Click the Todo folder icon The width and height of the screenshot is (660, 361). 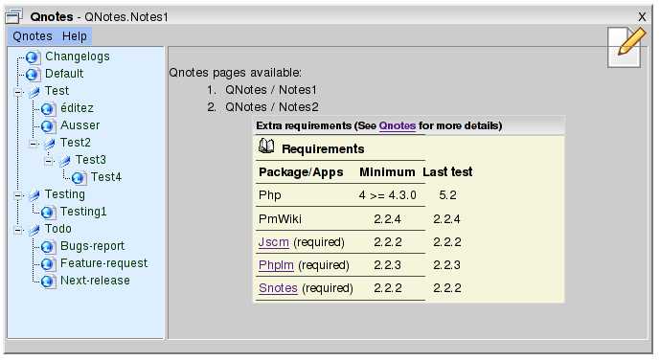34,230
